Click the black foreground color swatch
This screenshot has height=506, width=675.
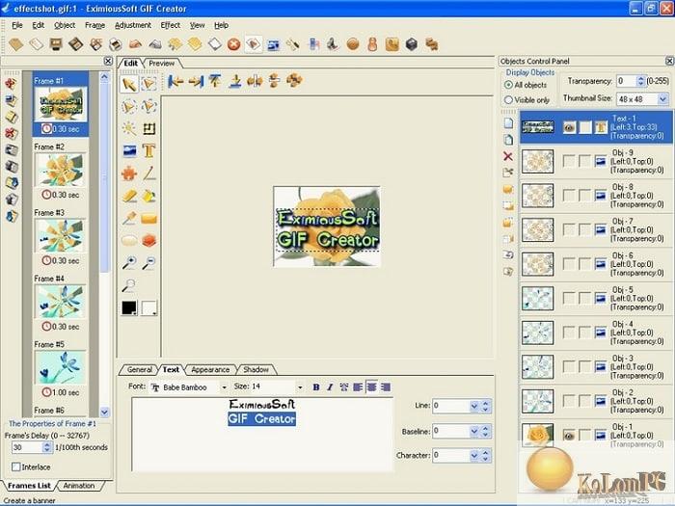tap(129, 307)
